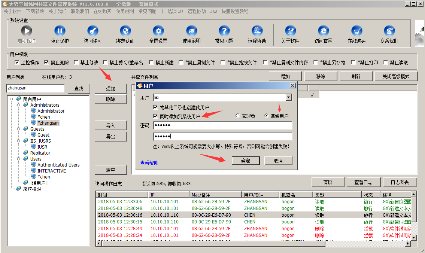
Task: Open 使用说明 graduation cap icon
Action: pyautogui.click(x=191, y=31)
